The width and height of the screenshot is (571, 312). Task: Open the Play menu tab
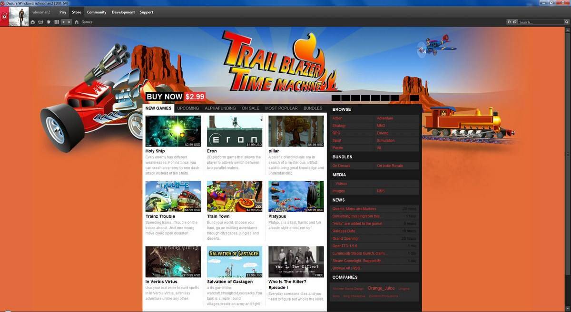pyautogui.click(x=63, y=12)
